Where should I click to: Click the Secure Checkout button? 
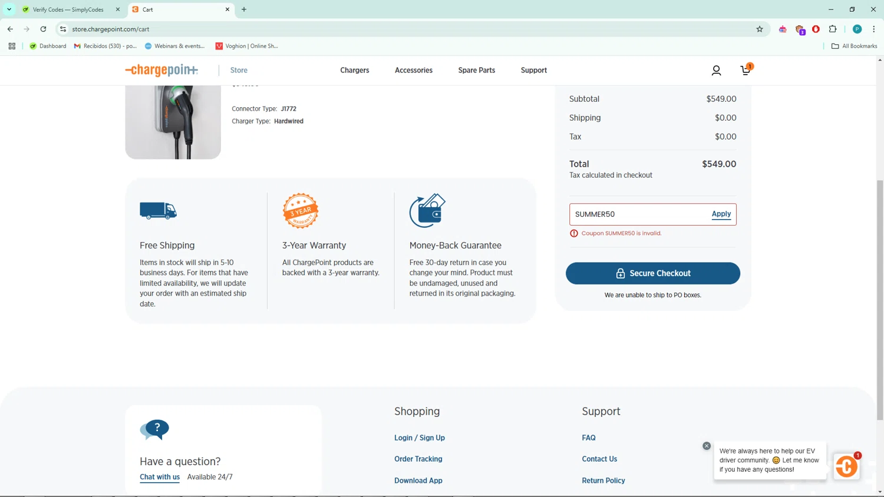(x=653, y=273)
